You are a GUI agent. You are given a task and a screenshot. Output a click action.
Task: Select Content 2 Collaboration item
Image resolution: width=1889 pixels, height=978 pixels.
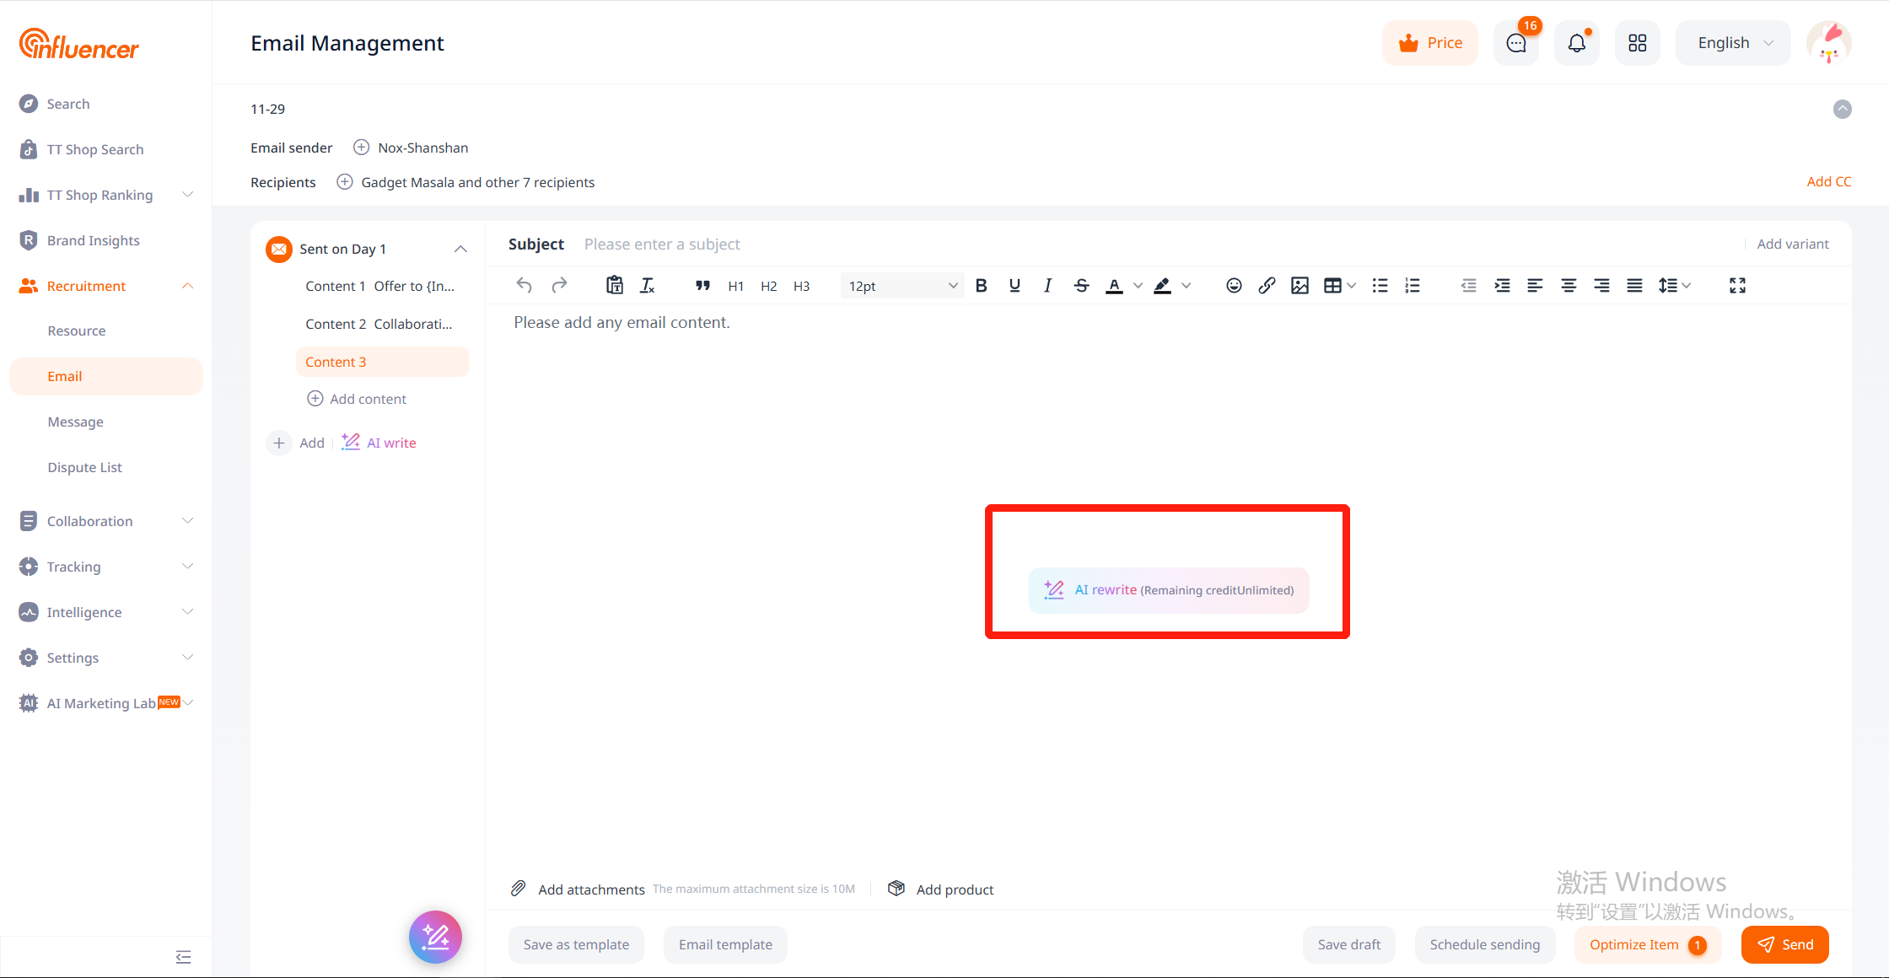[x=379, y=324]
